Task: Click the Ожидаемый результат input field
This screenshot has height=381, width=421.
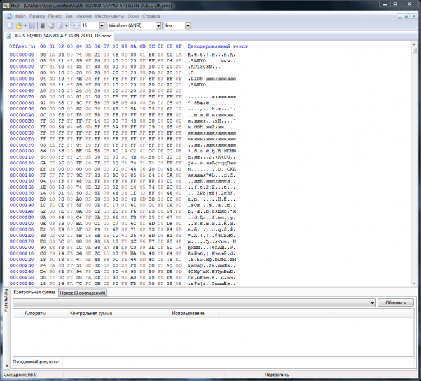Action: [x=238, y=362]
